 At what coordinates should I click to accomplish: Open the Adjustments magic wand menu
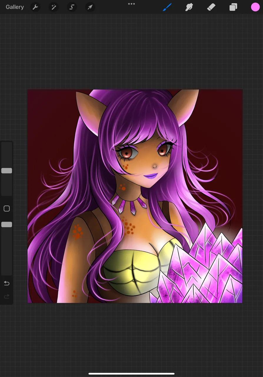[x=54, y=7]
